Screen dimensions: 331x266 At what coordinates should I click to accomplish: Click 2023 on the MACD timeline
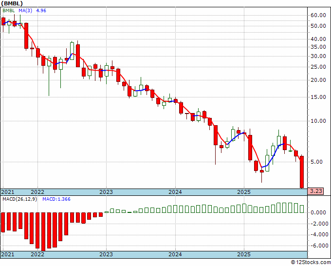(106, 254)
